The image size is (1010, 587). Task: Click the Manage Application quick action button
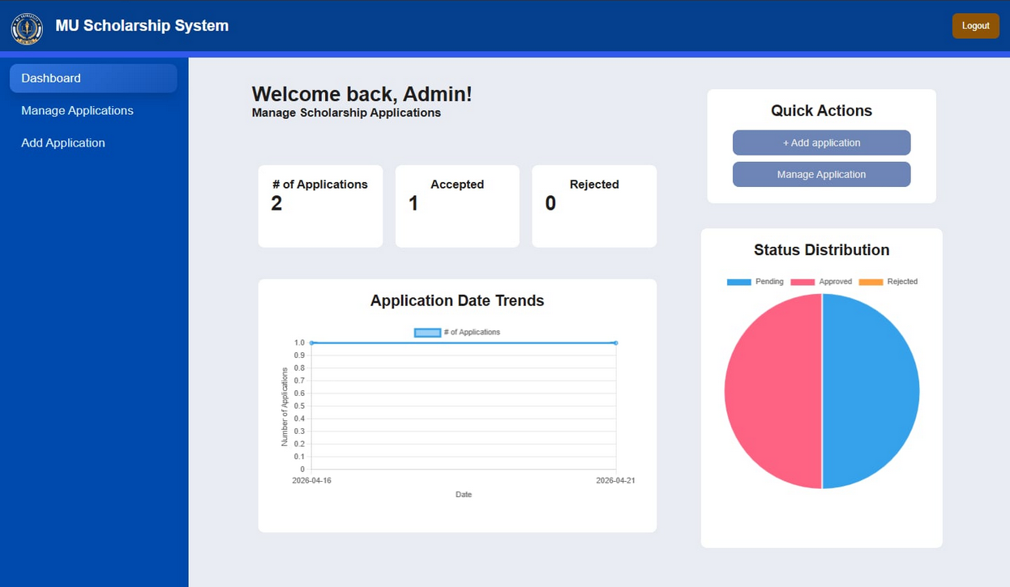click(821, 174)
